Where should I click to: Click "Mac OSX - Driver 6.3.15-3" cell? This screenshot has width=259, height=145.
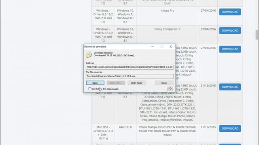[103, 133]
